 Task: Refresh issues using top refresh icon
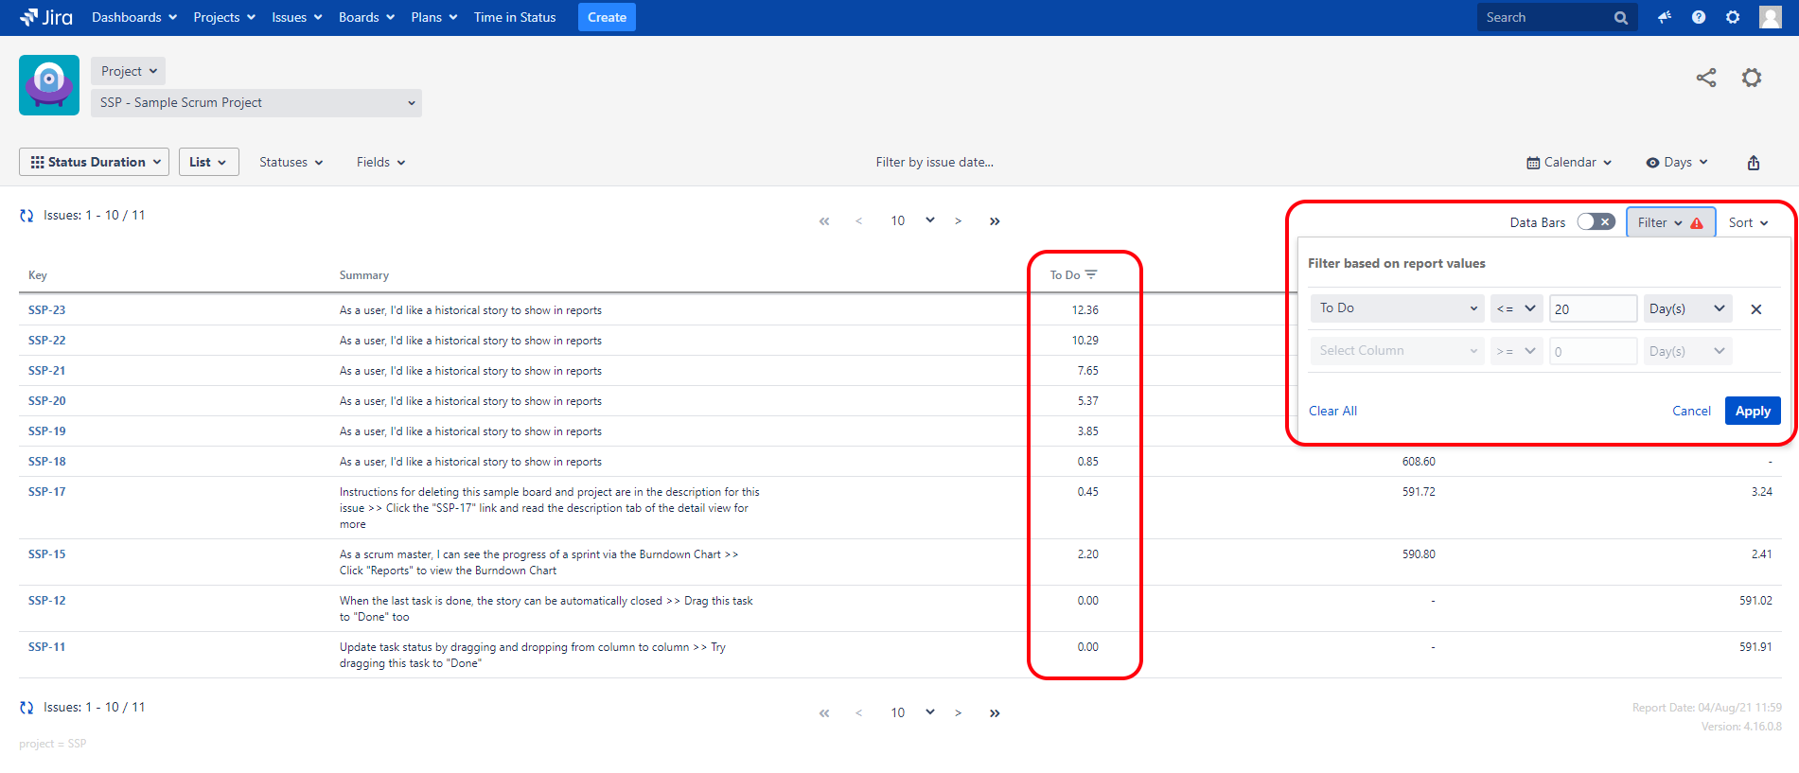[26, 216]
